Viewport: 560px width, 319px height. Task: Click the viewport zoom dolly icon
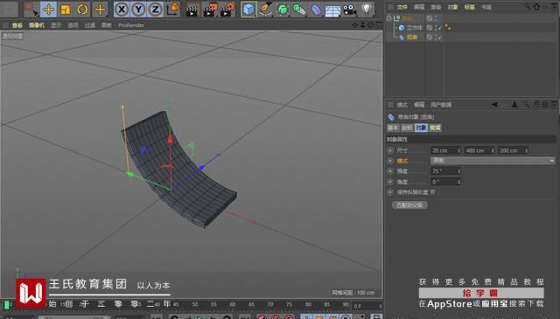tap(363, 25)
